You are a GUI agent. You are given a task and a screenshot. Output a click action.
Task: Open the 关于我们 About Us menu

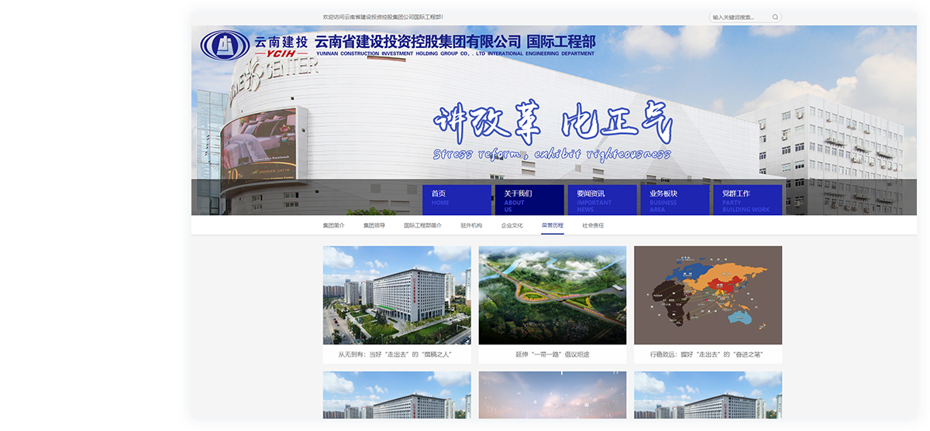(529, 200)
